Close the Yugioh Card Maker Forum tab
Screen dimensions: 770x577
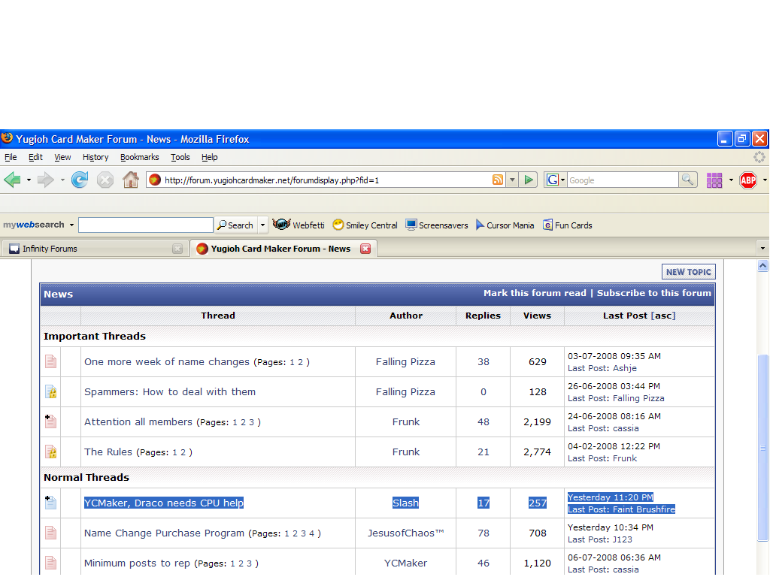coord(365,249)
